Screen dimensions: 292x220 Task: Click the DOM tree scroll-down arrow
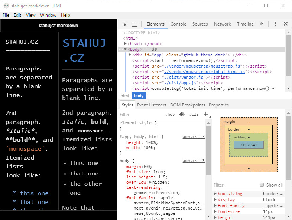pos(288,89)
